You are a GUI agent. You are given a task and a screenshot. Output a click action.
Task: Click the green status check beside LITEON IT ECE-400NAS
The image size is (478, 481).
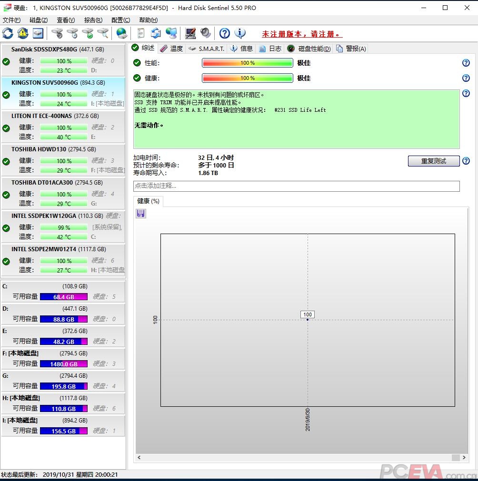(x=6, y=128)
